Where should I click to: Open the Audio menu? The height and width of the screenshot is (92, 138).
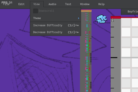coord(52,4)
